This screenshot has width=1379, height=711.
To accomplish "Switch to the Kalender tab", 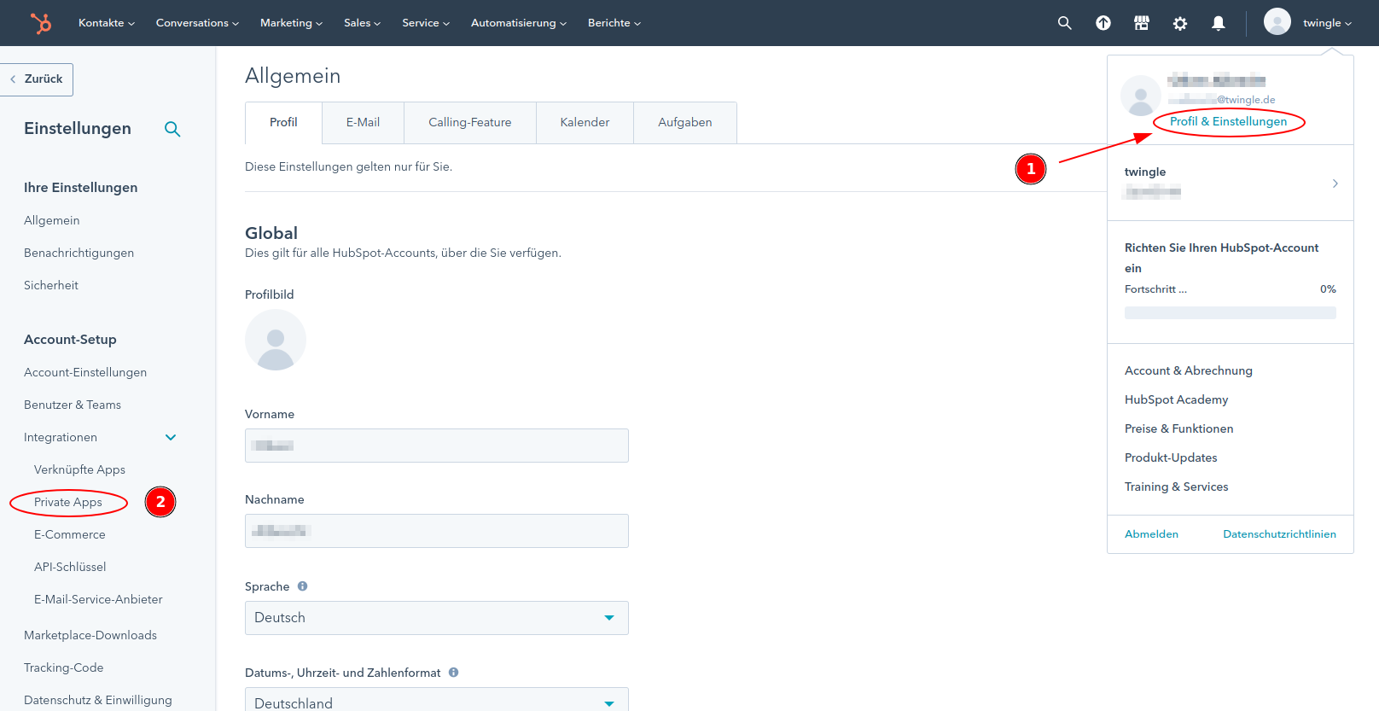I will 585,122.
